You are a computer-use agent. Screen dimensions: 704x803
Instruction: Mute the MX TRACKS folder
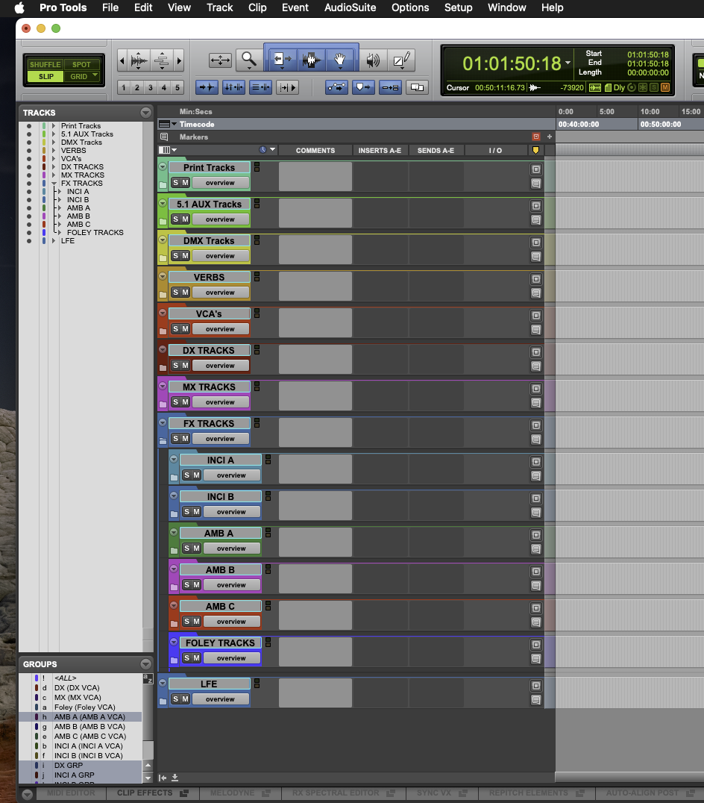[185, 402]
